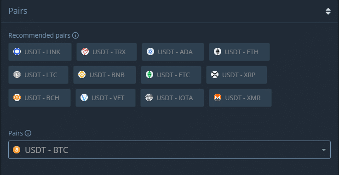The image size is (339, 175).
Task: Click the Chainlink coin icon
Action: tap(17, 52)
